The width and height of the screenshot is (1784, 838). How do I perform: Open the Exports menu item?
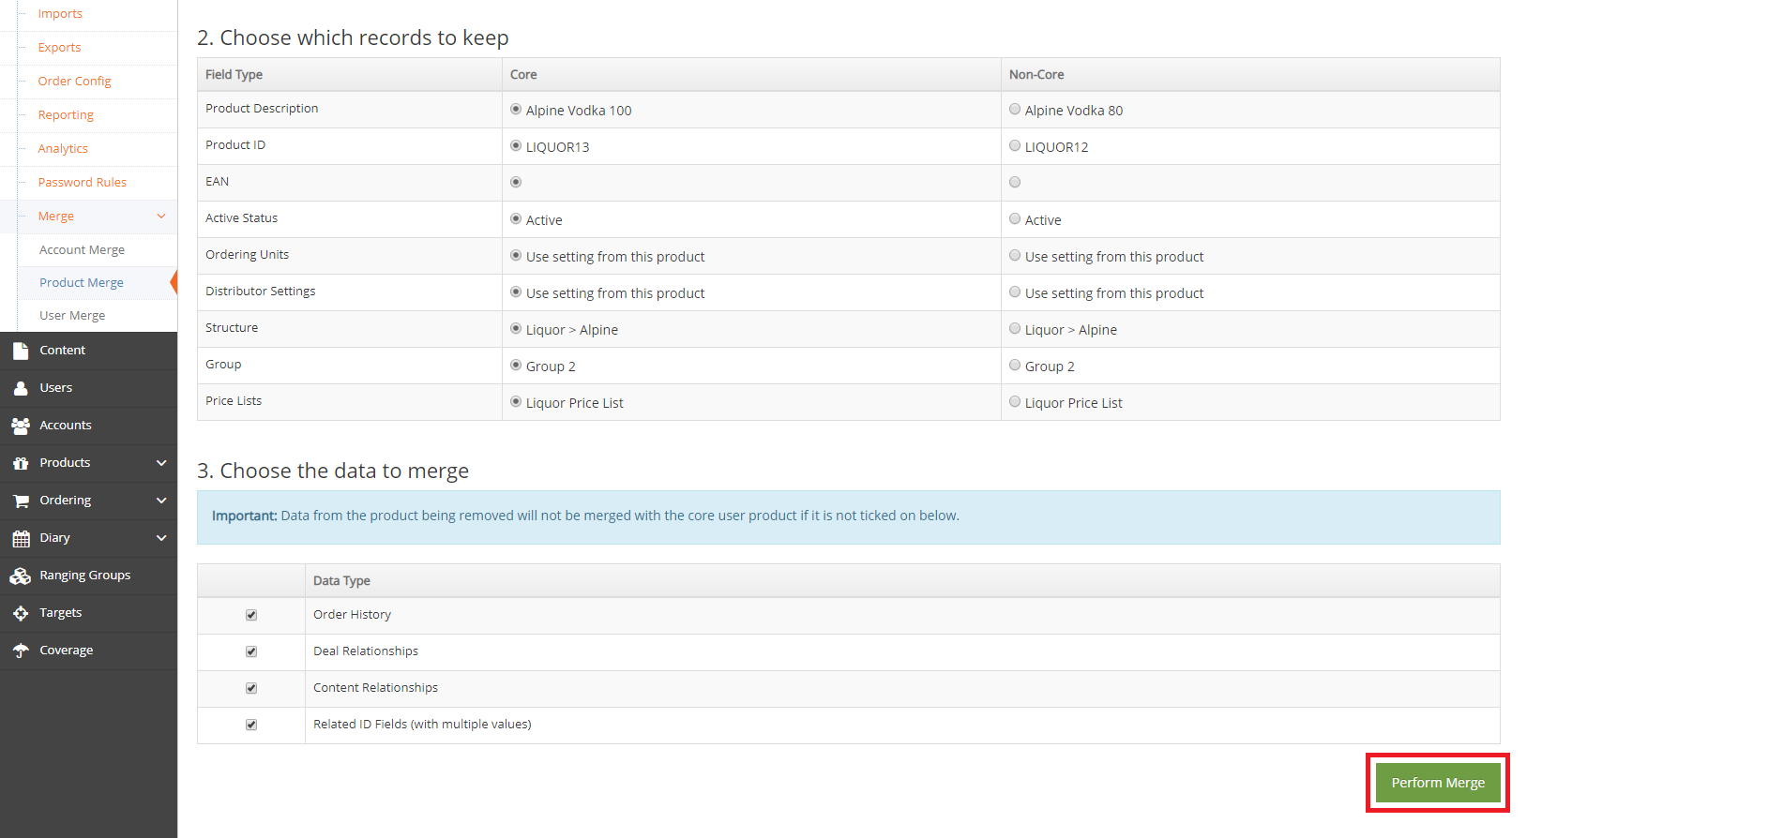59,48
